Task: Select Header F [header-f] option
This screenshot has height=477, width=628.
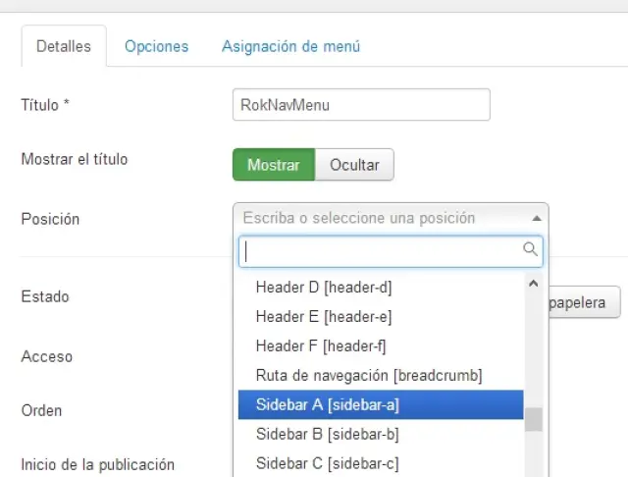Action: pyautogui.click(x=321, y=346)
